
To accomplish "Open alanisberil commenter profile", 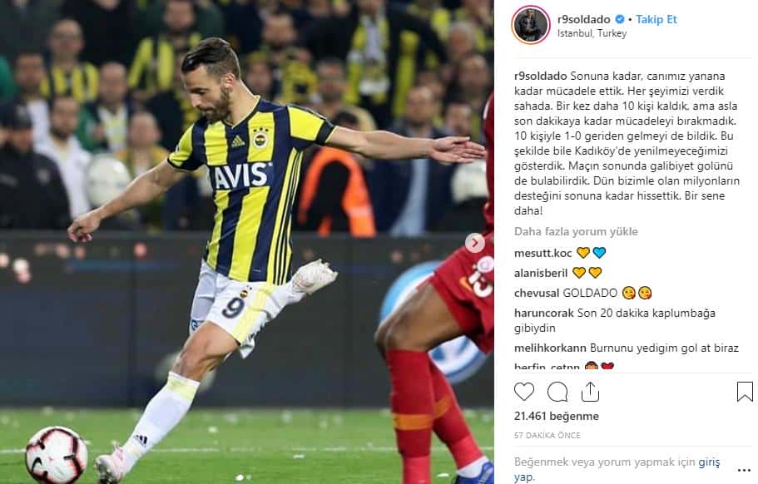I will tap(541, 273).
